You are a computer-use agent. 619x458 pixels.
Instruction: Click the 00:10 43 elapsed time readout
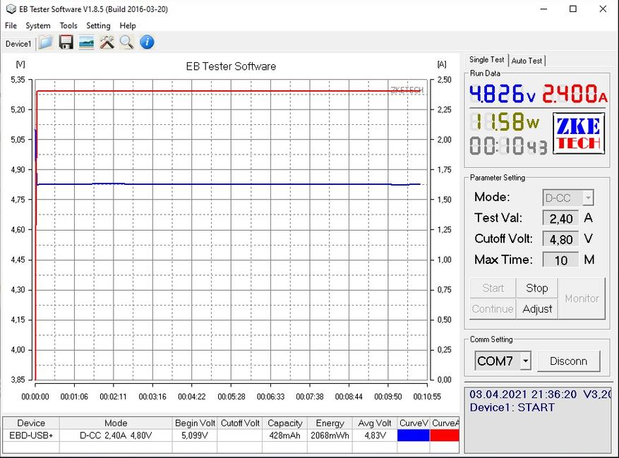click(x=508, y=145)
